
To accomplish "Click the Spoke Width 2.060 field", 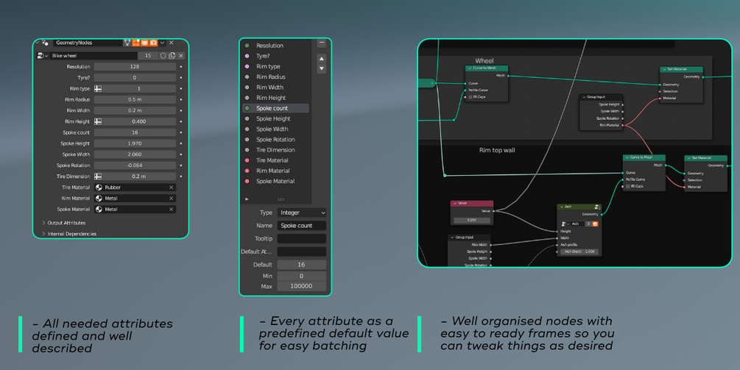I will (135, 154).
